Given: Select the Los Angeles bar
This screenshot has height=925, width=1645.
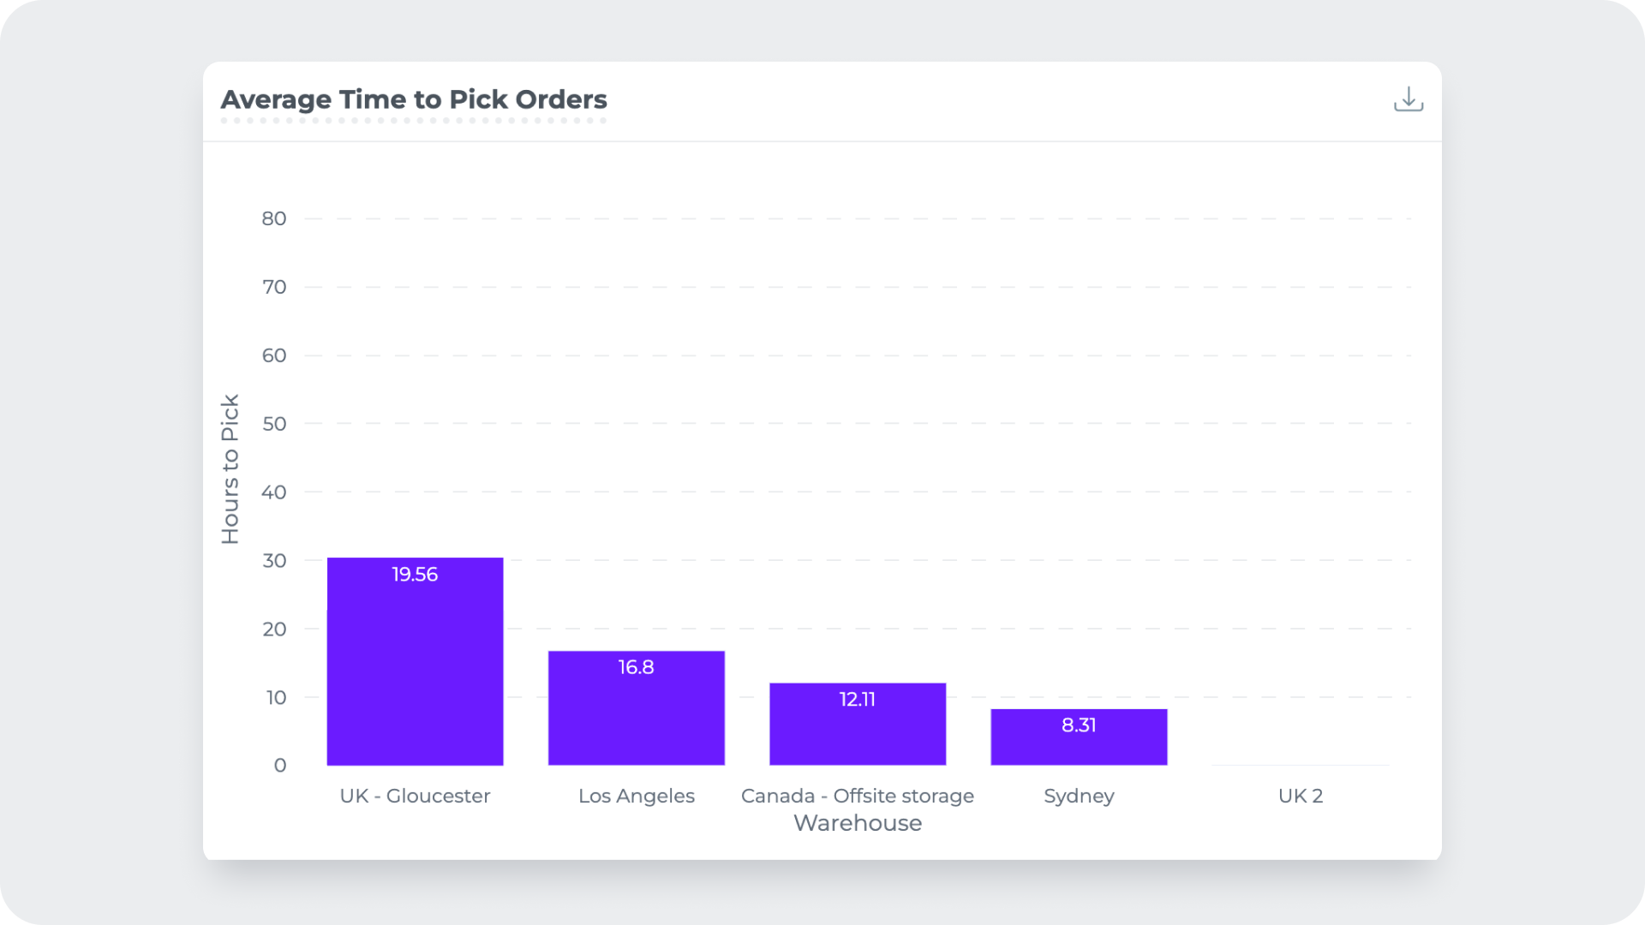Looking at the screenshot, I should [x=636, y=707].
